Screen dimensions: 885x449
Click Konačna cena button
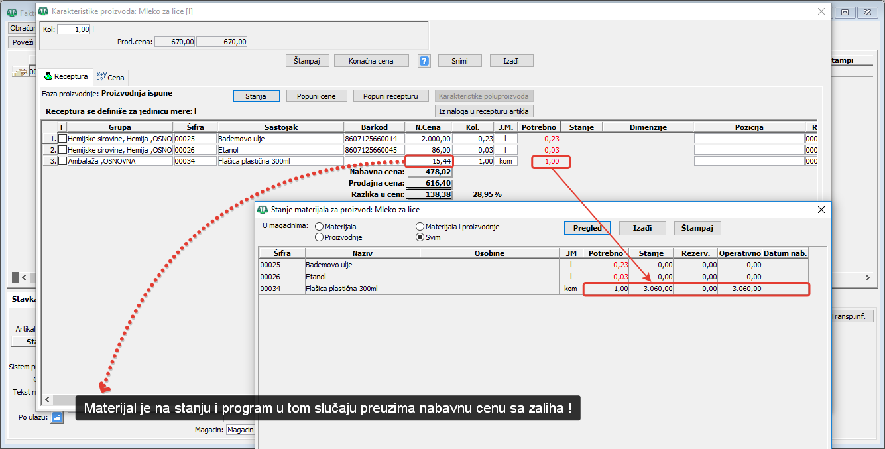371,61
